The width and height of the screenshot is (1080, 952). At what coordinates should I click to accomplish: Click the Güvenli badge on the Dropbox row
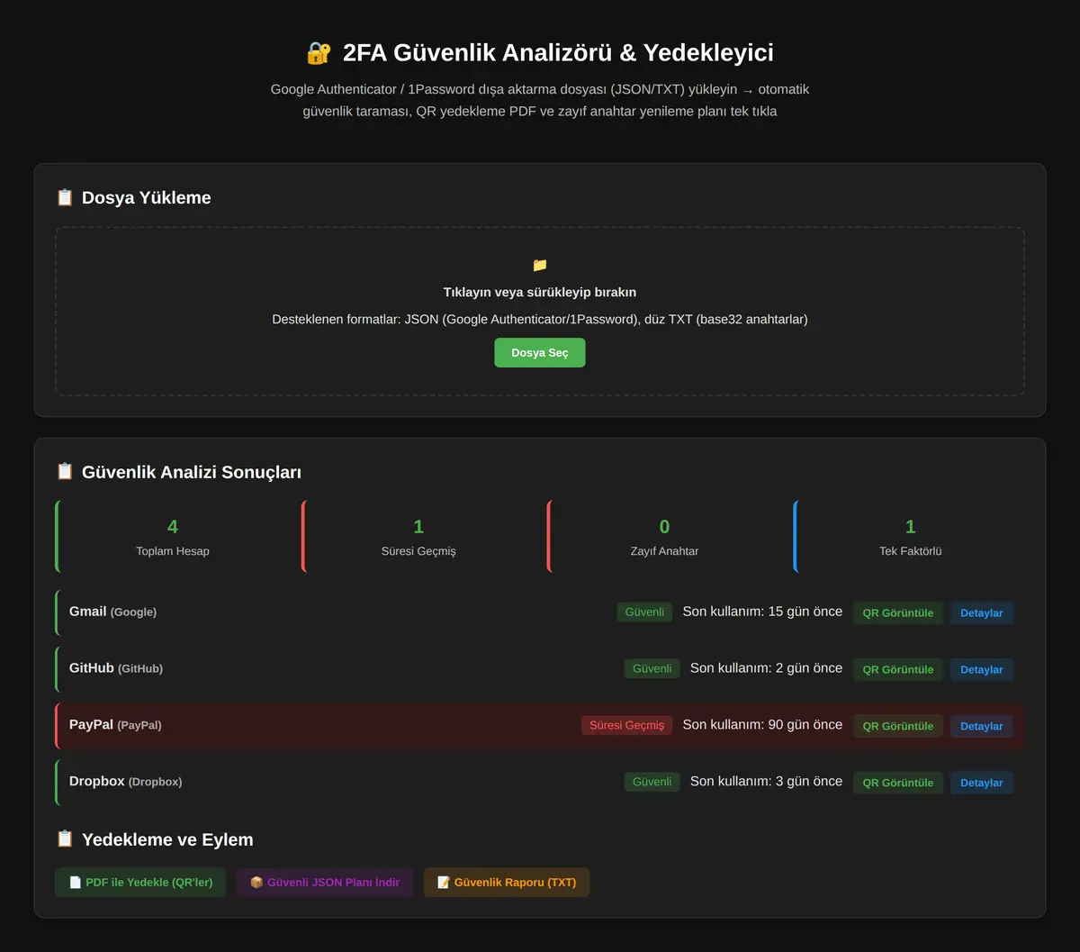(652, 782)
